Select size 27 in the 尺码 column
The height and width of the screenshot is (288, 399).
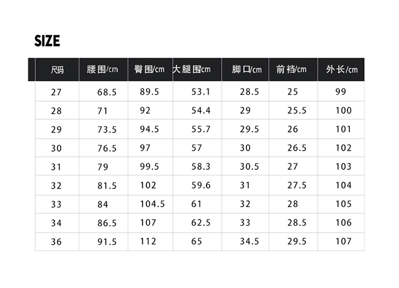tap(56, 92)
